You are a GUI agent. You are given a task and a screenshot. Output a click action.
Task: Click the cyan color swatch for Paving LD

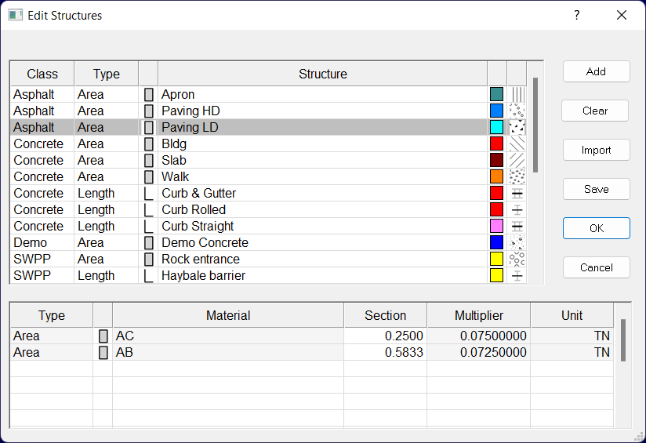click(496, 128)
